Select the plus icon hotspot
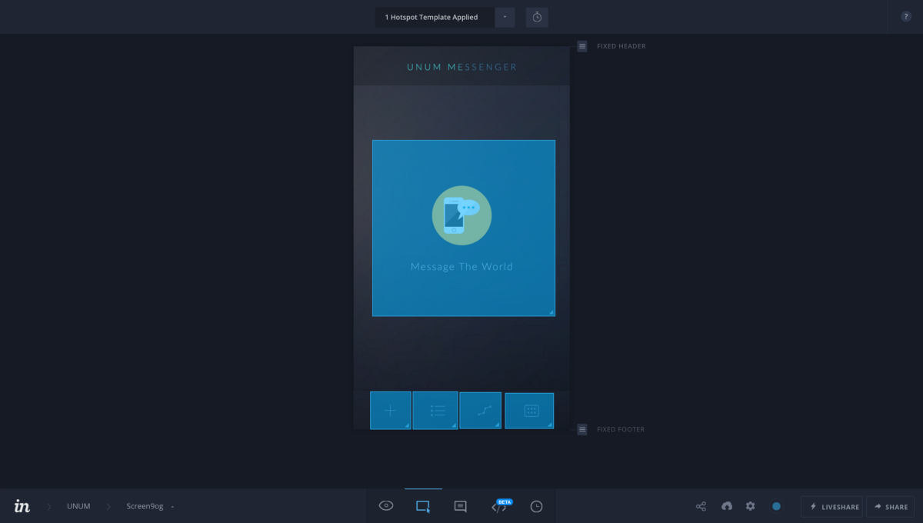The width and height of the screenshot is (923, 523). [391, 410]
